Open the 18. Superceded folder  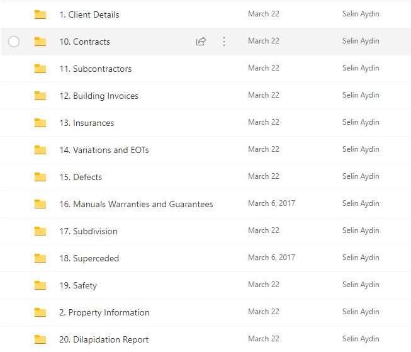(x=89, y=258)
